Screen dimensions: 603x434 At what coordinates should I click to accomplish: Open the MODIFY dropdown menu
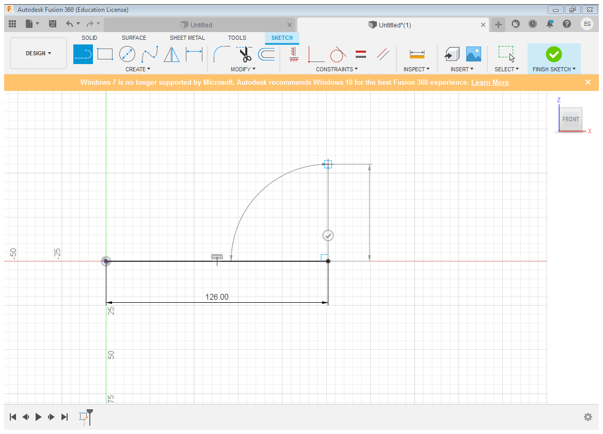tap(243, 69)
